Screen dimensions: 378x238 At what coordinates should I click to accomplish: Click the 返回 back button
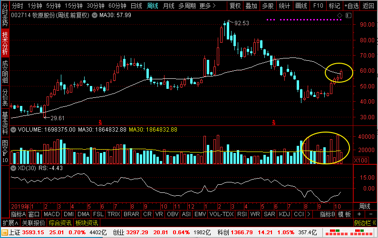click(368, 6)
